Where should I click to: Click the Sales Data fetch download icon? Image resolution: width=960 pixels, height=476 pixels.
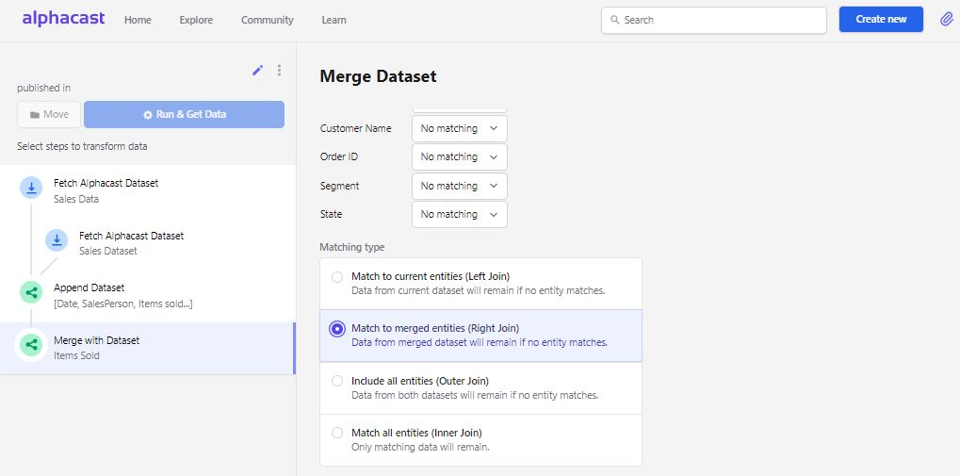31,189
